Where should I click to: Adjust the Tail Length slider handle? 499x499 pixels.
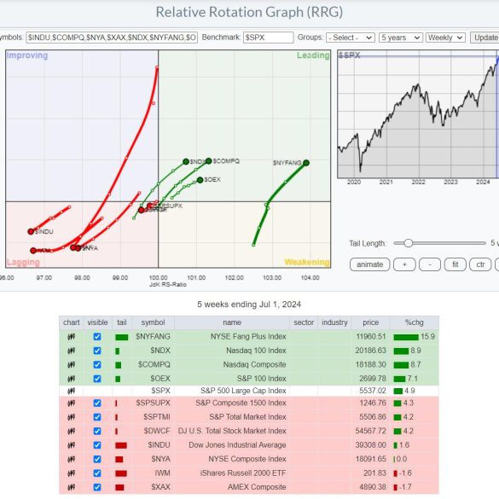[409, 243]
